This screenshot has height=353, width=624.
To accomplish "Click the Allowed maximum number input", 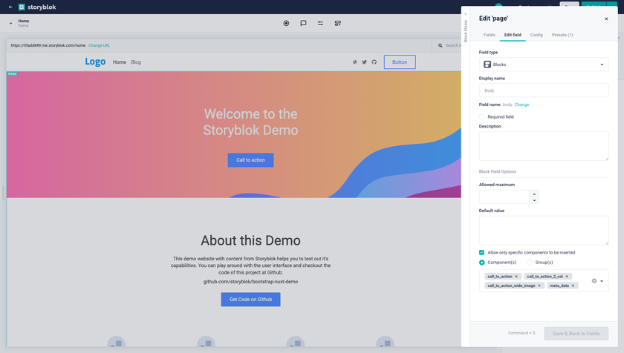I will 504,197.
